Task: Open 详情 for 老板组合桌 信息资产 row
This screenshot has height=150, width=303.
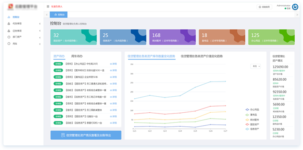Action: (x=114, y=90)
